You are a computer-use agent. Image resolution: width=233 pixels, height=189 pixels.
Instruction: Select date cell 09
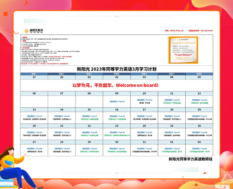point(117,94)
